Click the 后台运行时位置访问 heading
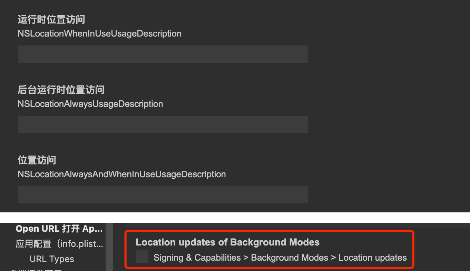The height and width of the screenshot is (271, 470). click(61, 90)
